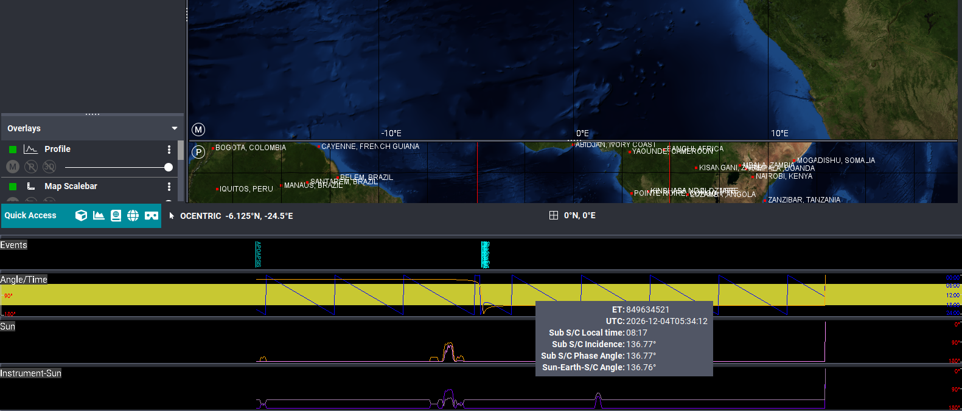Screen dimensions: 962x411
Task: Click the Sub S/C Local time value 08:17
Action: [x=636, y=333]
